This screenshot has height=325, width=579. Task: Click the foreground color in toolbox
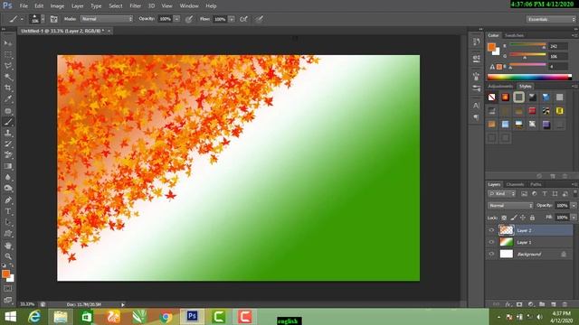(x=5, y=274)
